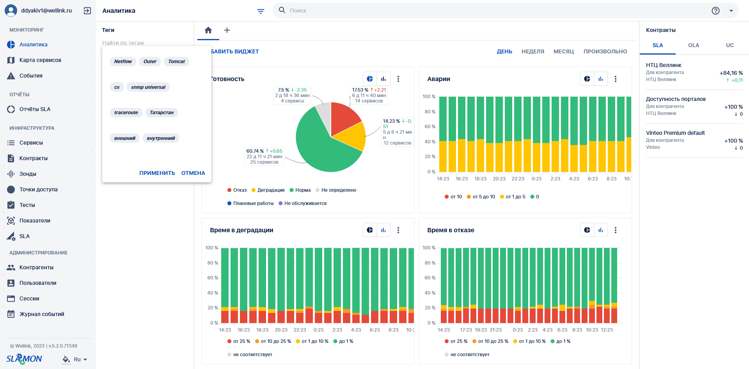
Task: Focus the Поиск search field
Action: pos(495,11)
